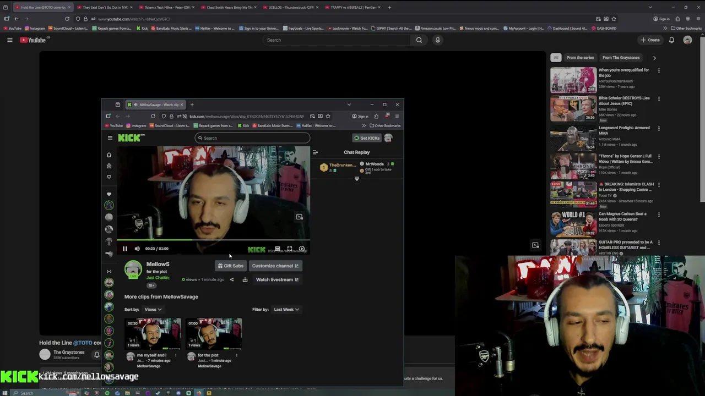
Task: Click Get KICKs button
Action: pos(367,138)
